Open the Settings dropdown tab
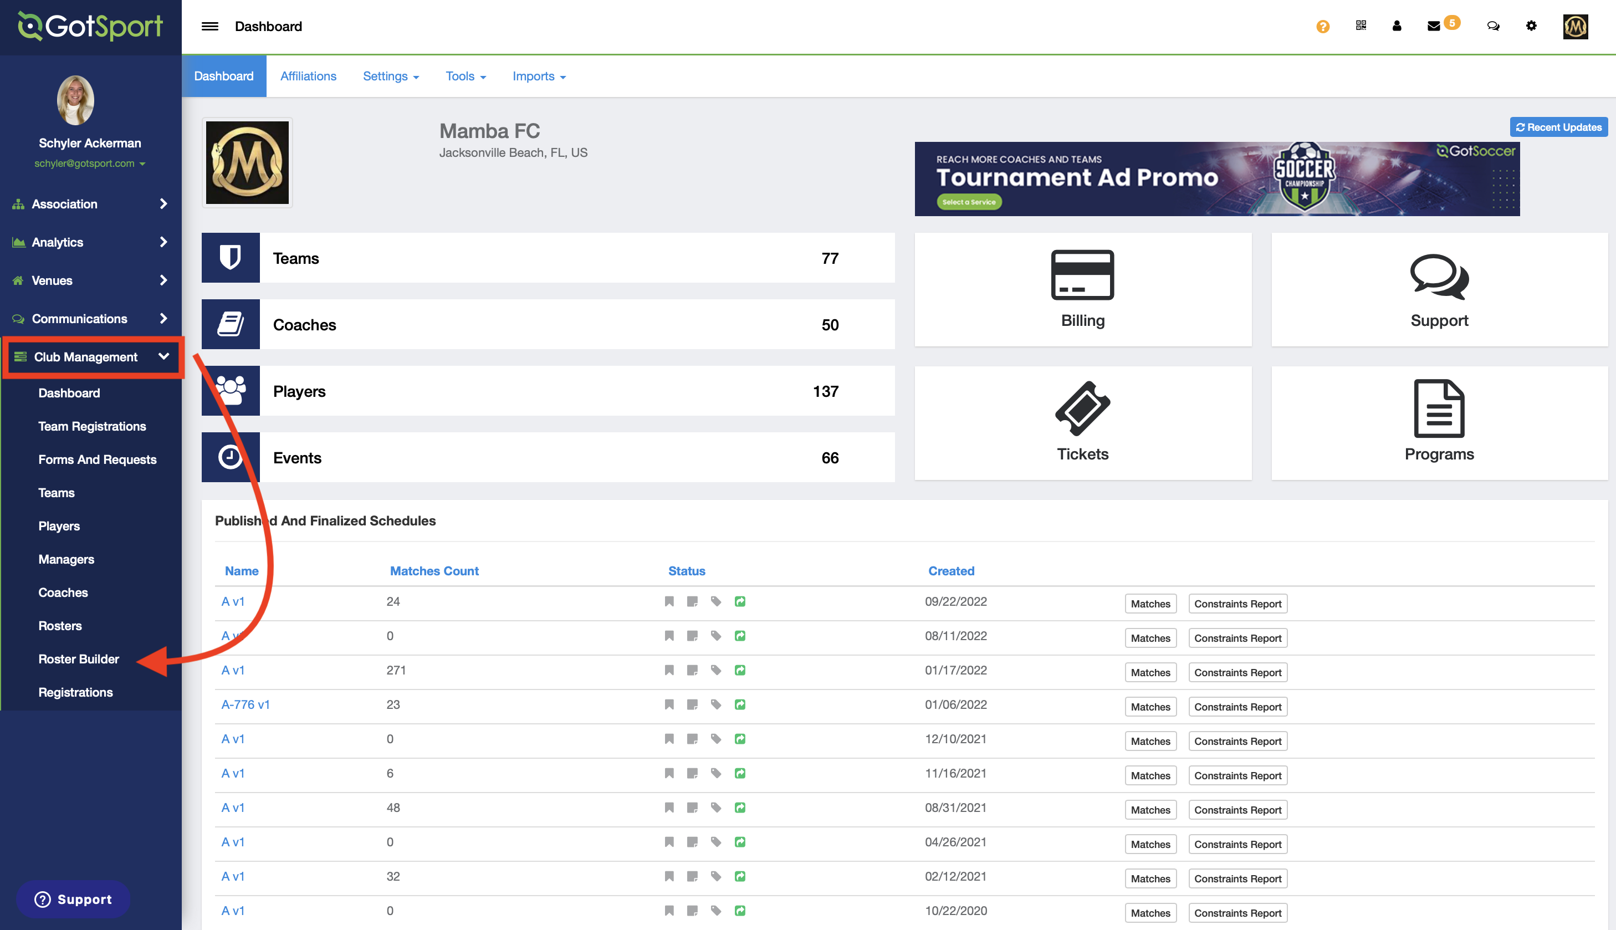The height and width of the screenshot is (930, 1616). pos(391,76)
